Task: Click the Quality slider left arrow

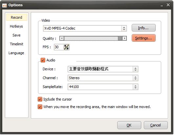Action: 62,38
